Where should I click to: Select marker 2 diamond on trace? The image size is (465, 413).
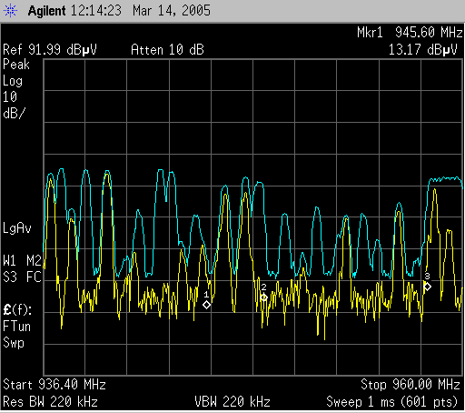263,297
